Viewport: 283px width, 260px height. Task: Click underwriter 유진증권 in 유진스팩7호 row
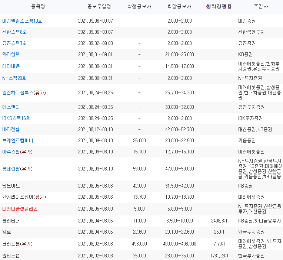tap(247, 43)
